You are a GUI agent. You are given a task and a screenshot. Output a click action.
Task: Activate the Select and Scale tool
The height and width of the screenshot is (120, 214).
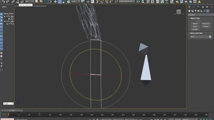(64, 2)
